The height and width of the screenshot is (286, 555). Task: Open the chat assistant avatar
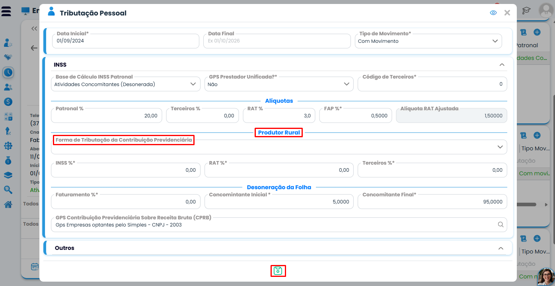pos(546,277)
